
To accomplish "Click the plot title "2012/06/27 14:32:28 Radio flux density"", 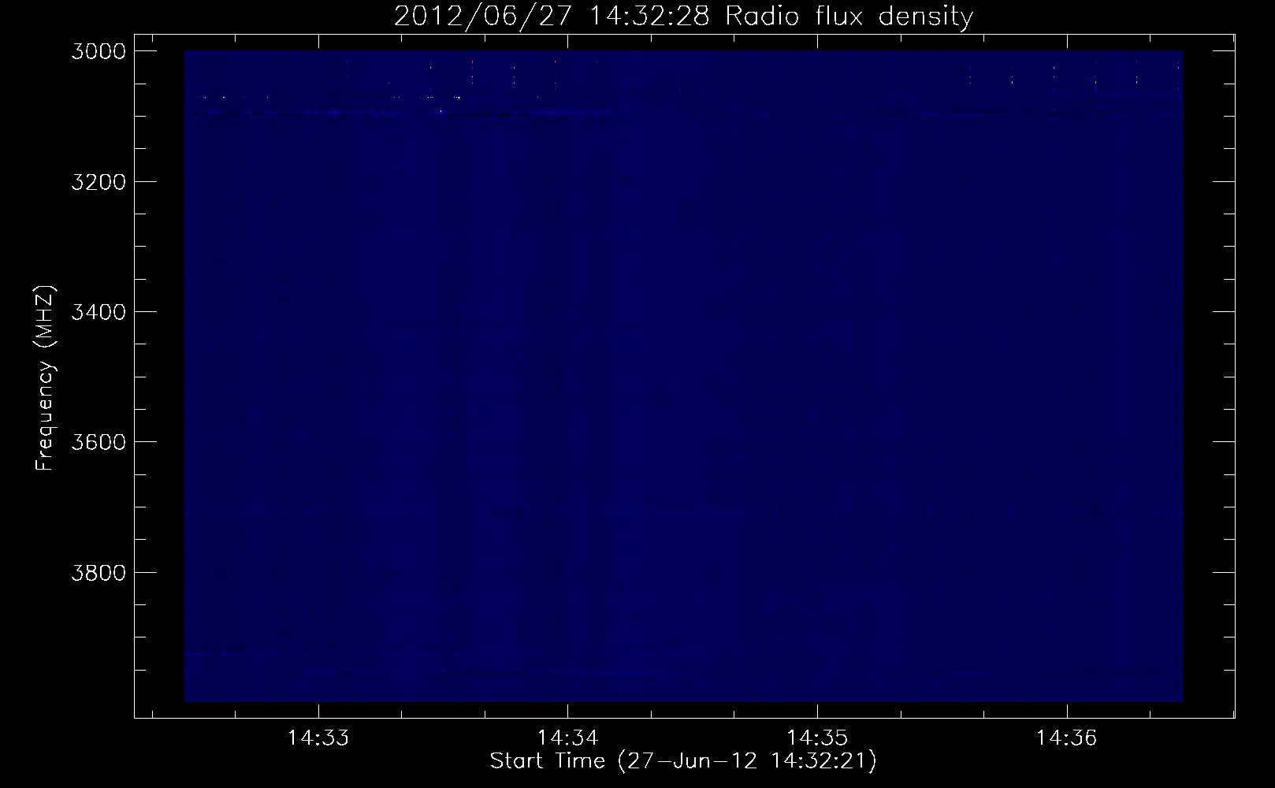I will [x=683, y=17].
